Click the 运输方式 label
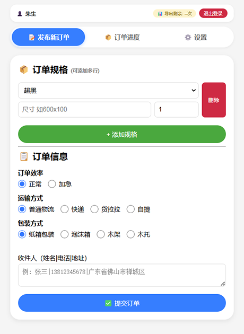244x334 pixels. click(x=30, y=198)
